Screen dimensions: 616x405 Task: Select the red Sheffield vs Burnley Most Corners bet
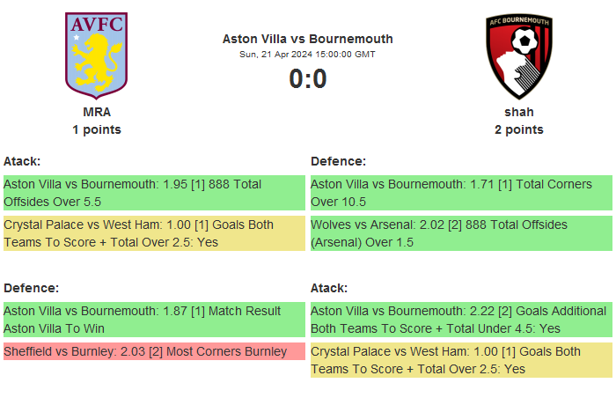(154, 351)
